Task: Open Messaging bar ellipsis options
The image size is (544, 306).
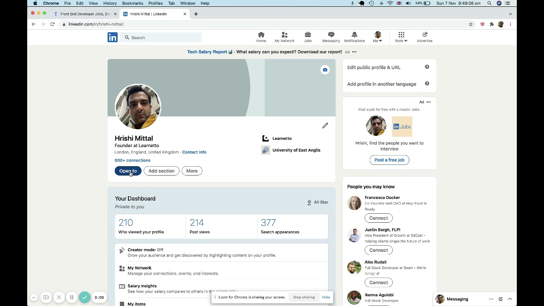Action: click(x=491, y=299)
